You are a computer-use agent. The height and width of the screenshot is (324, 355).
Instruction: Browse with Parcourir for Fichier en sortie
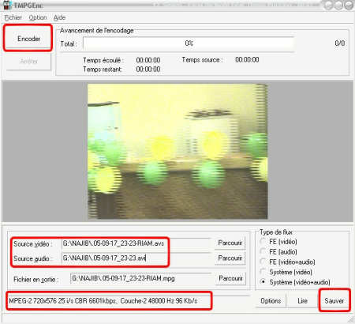point(230,278)
